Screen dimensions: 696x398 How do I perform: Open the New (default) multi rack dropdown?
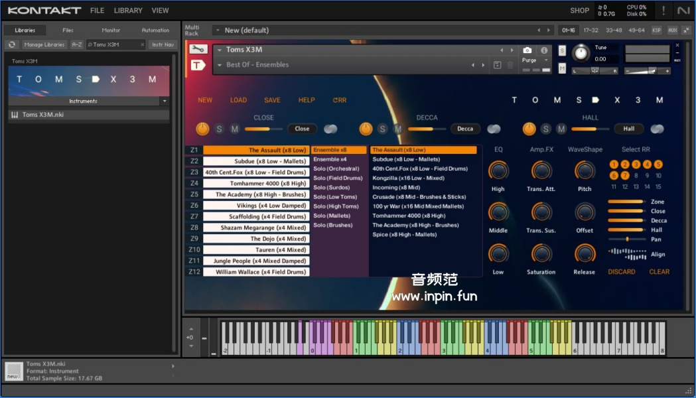(218, 31)
